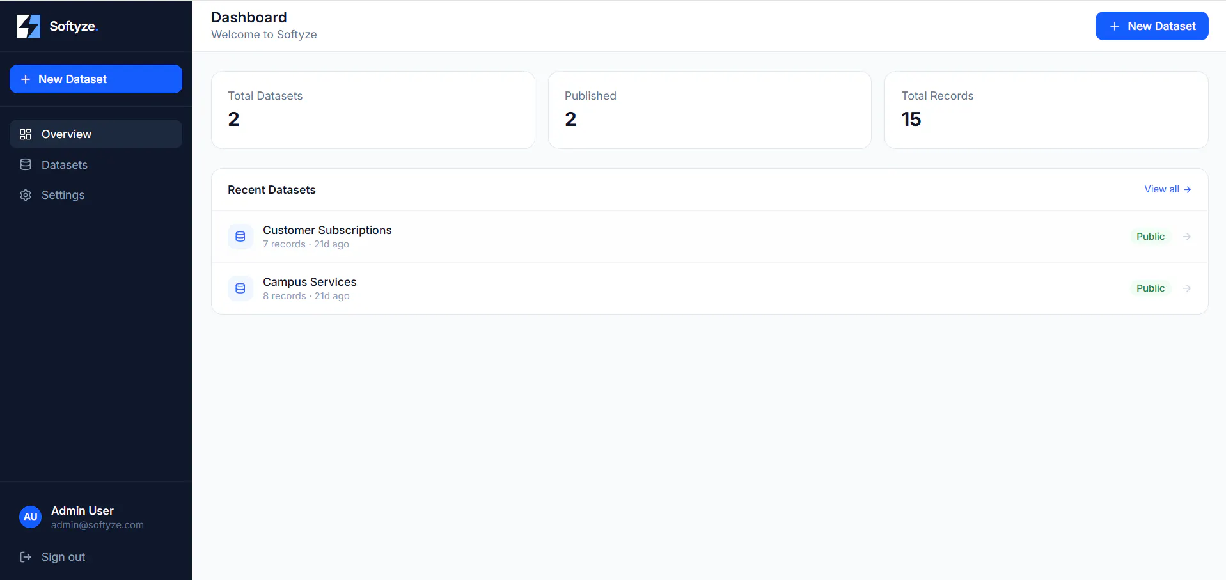This screenshot has height=580, width=1226.
Task: Follow the View all link
Action: (x=1168, y=189)
